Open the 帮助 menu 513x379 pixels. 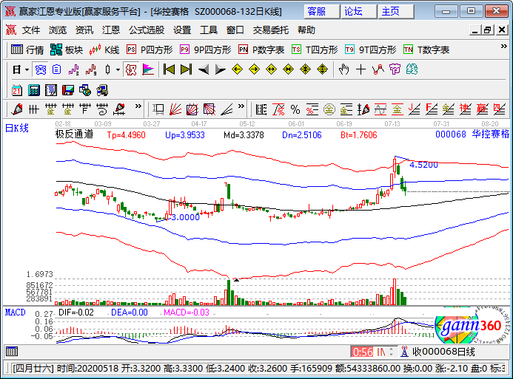point(306,30)
